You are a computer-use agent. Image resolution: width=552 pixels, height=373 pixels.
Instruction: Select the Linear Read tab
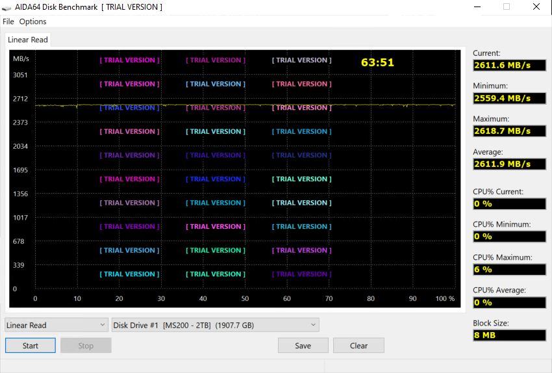28,40
